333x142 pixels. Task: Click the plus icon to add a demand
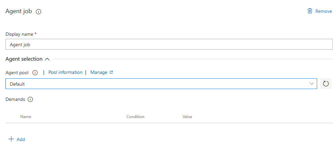click(11, 139)
